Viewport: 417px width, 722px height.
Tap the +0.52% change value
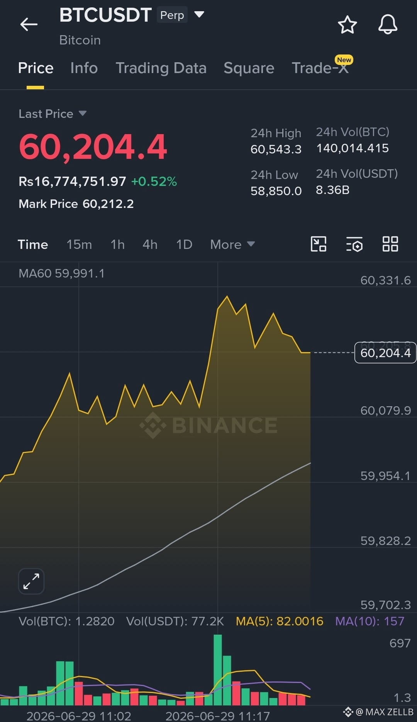(x=154, y=181)
